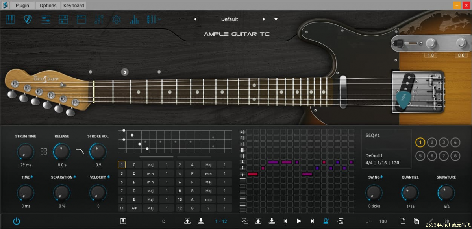Skip to previous sequence
The width and height of the screenshot is (472, 229).
[x=285, y=222]
